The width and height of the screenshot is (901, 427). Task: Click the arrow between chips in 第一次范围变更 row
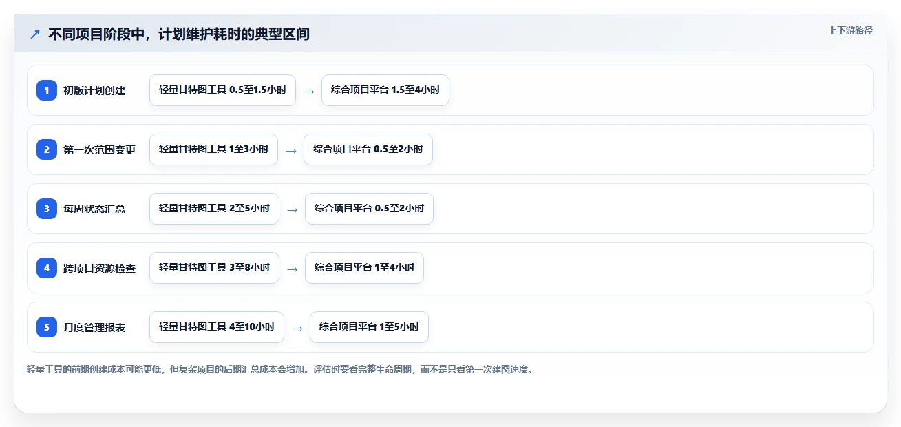pyautogui.click(x=291, y=150)
